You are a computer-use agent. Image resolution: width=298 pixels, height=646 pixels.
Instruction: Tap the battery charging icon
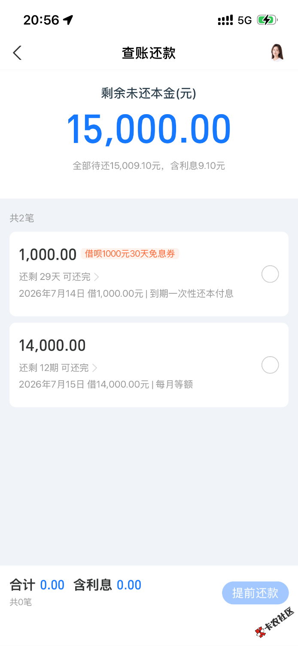[x=267, y=20]
